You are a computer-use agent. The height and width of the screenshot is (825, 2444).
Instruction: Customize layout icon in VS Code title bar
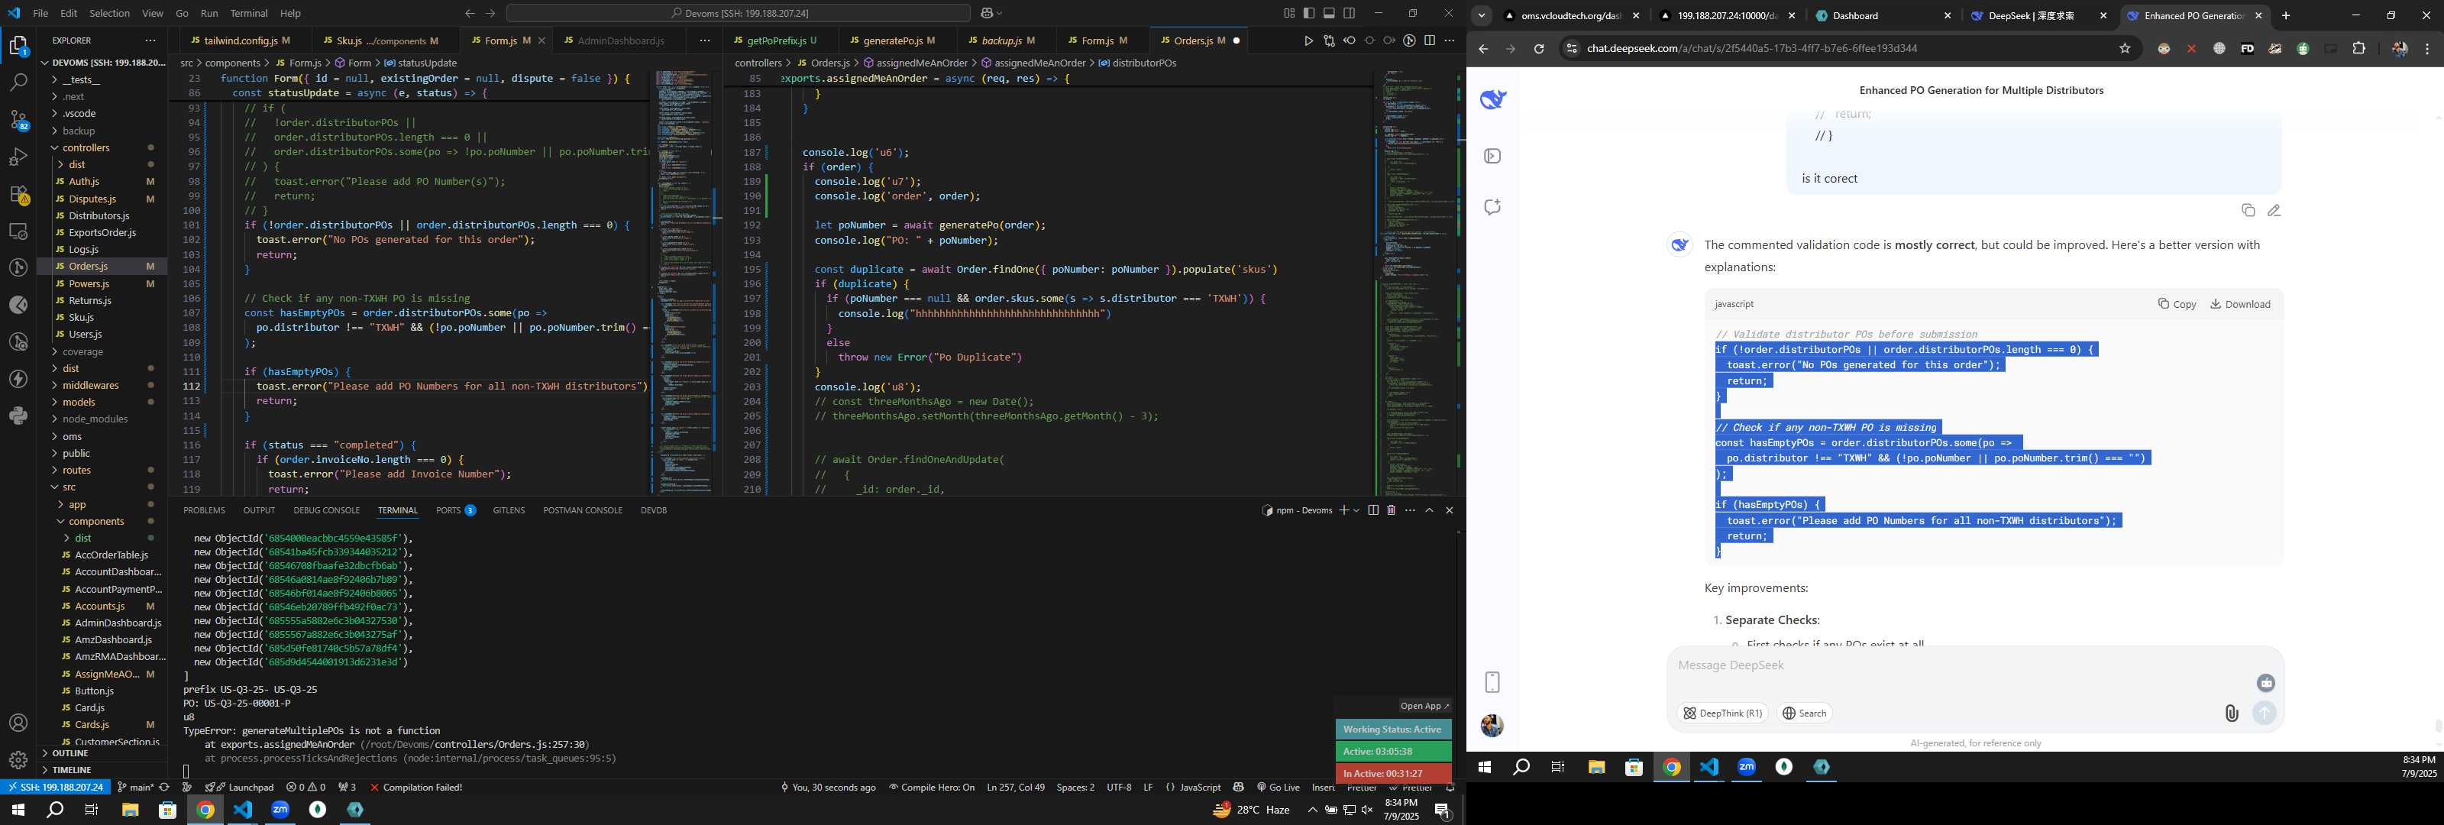click(x=1288, y=13)
